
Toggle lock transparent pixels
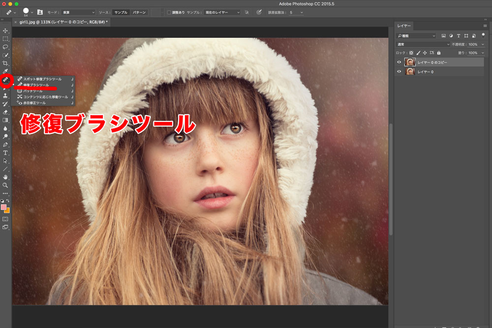(411, 53)
